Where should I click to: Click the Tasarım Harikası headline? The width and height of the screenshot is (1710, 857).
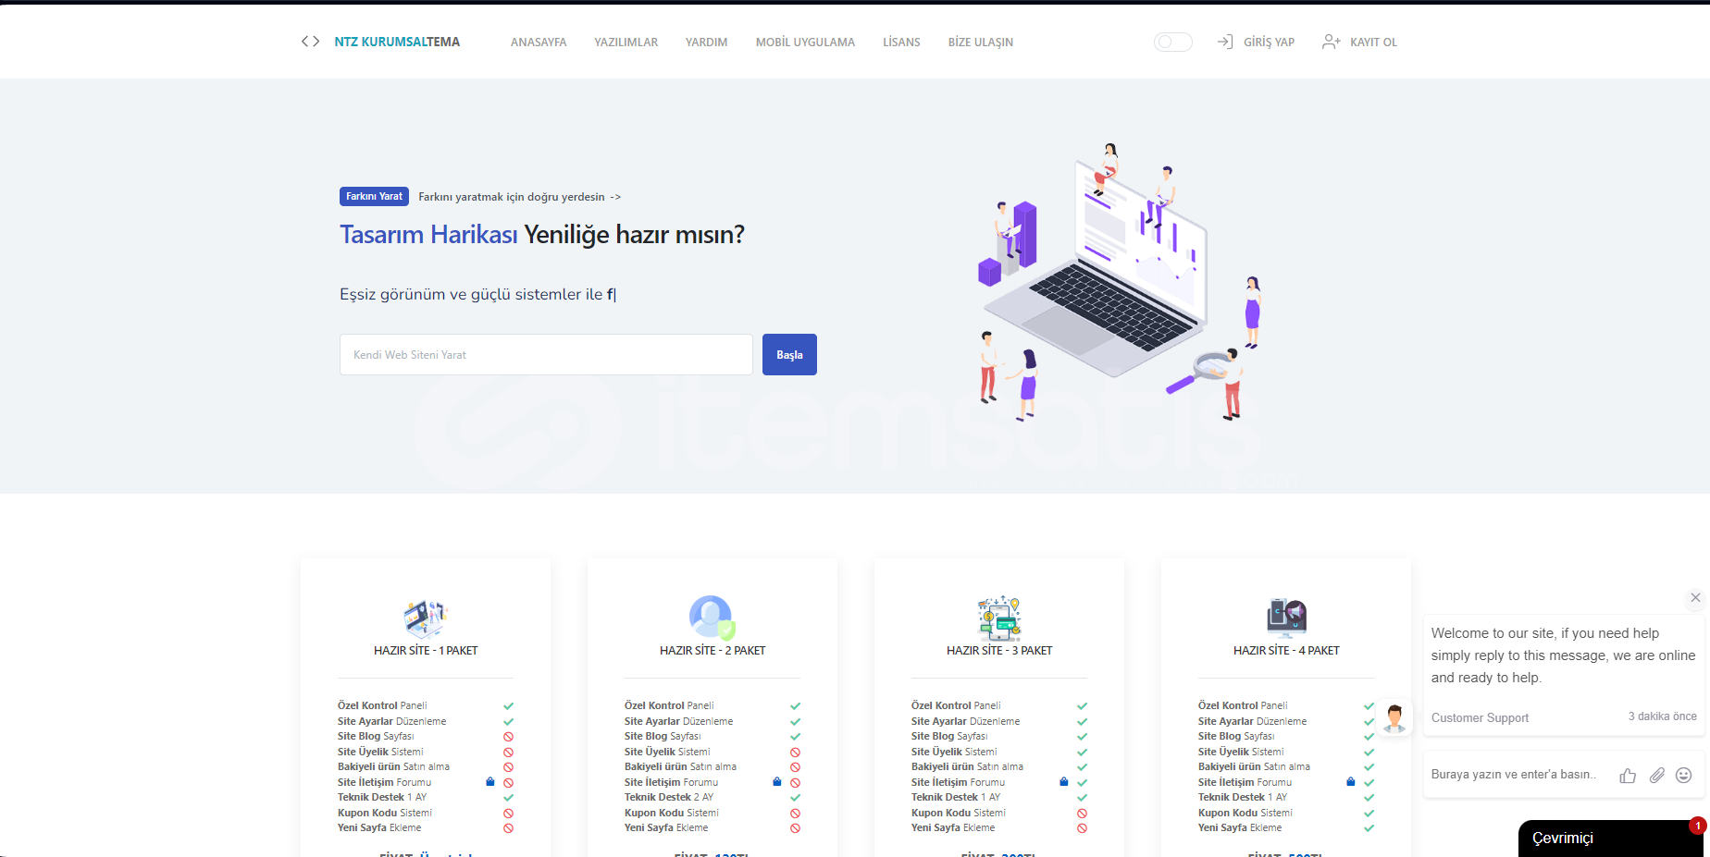[428, 235]
